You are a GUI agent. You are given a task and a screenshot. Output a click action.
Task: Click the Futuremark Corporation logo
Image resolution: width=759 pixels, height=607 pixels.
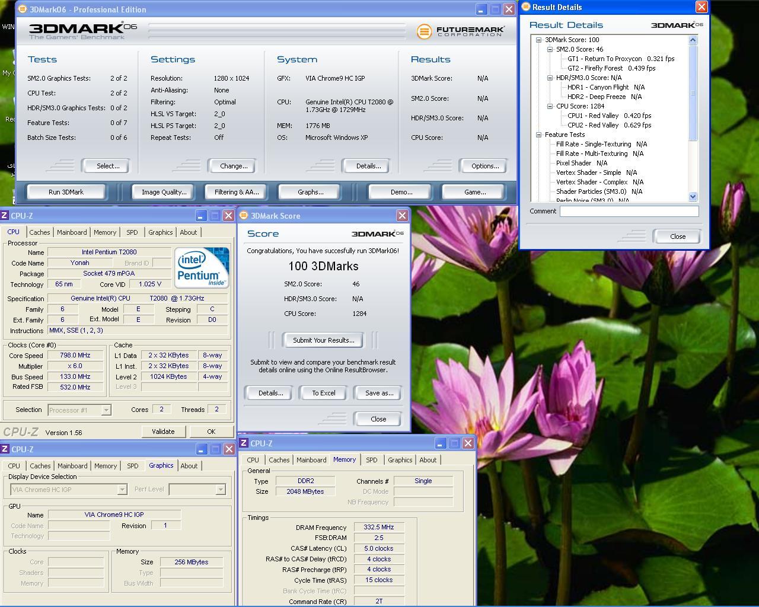(461, 31)
